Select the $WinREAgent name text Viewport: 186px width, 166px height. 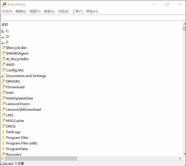[17, 53]
